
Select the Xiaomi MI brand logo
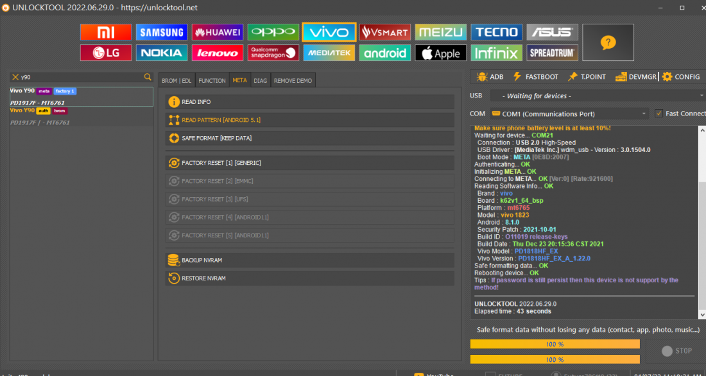(106, 32)
